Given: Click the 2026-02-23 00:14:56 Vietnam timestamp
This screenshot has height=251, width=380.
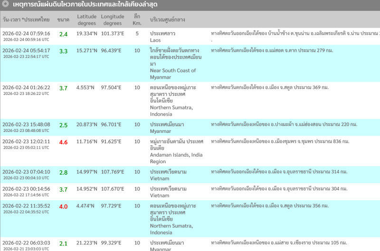Looking at the screenshot, I should [26, 189].
